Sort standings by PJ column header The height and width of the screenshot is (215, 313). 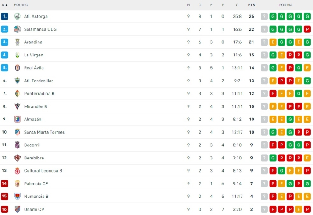pos(189,5)
